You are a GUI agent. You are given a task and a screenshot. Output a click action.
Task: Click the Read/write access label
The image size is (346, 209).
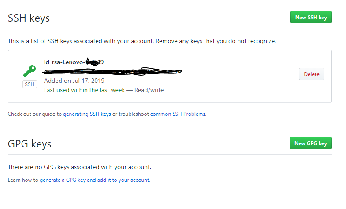point(149,90)
